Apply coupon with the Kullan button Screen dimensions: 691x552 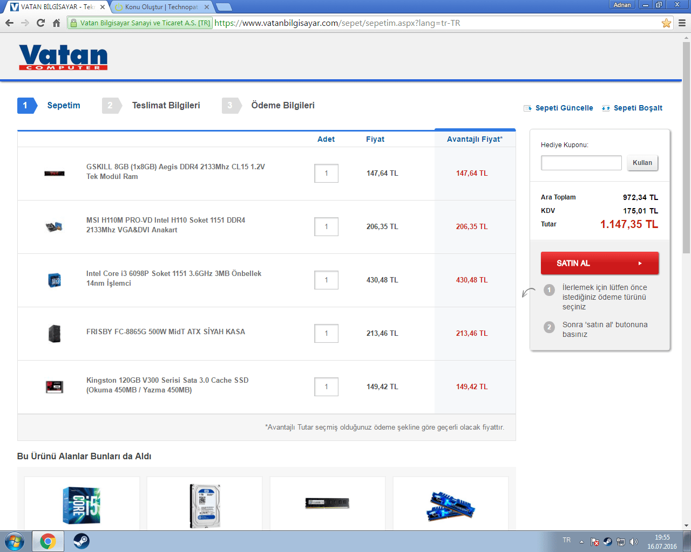642,163
